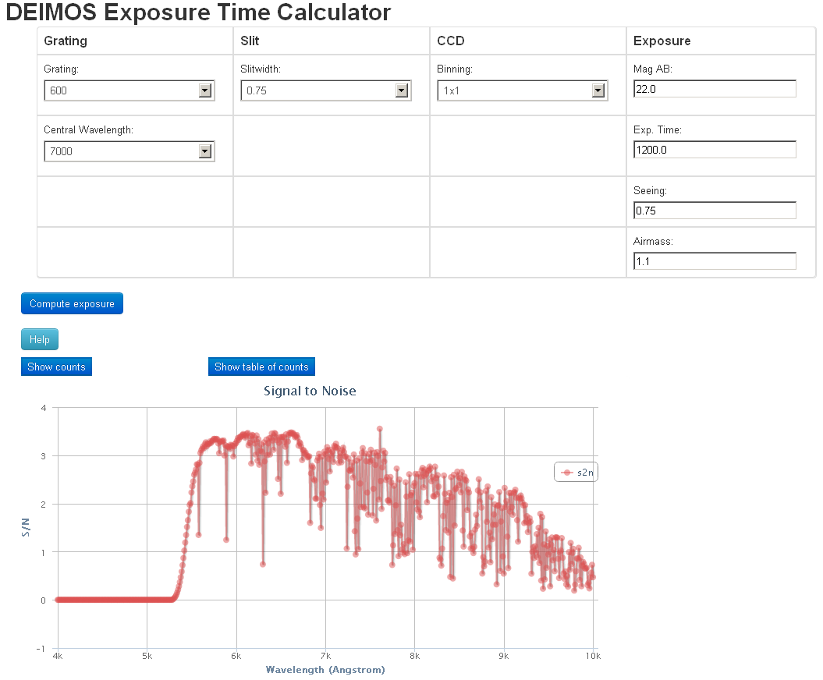
Task: Click the Airmass input field
Action: (x=715, y=261)
